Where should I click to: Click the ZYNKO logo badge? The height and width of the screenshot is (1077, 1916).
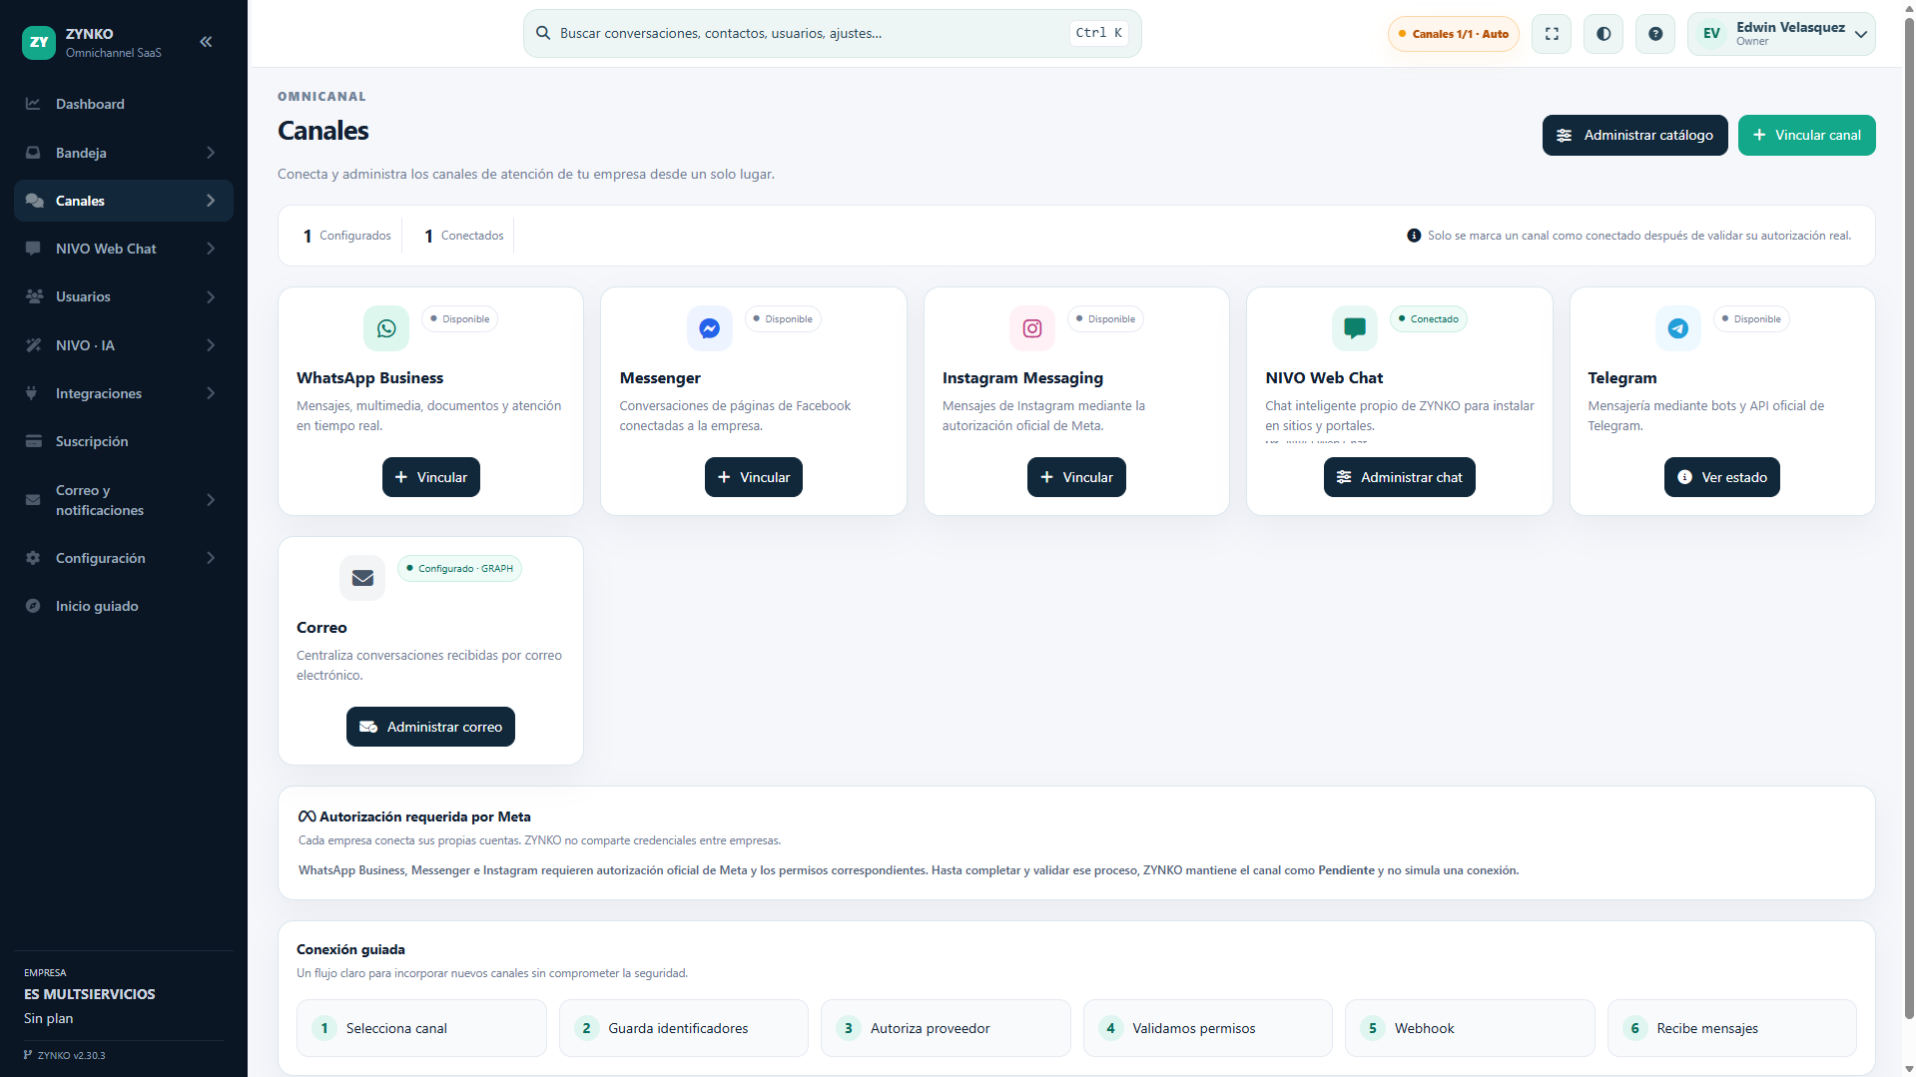pyautogui.click(x=39, y=42)
